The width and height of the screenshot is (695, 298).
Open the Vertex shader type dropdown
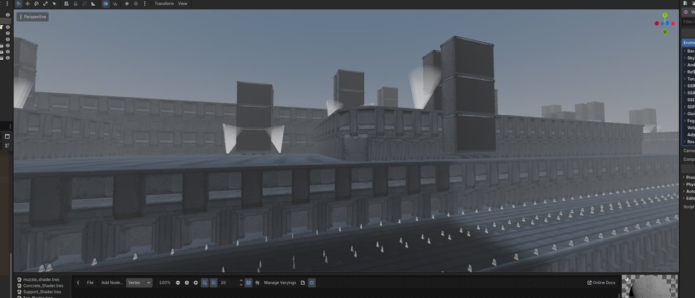point(140,282)
